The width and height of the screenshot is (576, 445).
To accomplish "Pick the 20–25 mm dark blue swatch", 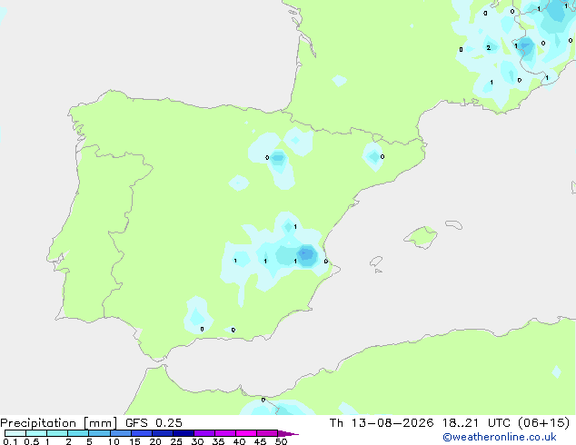I will point(163,433).
